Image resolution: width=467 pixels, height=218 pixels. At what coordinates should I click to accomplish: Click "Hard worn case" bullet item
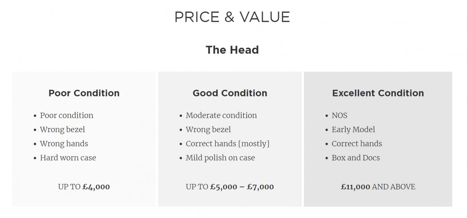tap(68, 158)
